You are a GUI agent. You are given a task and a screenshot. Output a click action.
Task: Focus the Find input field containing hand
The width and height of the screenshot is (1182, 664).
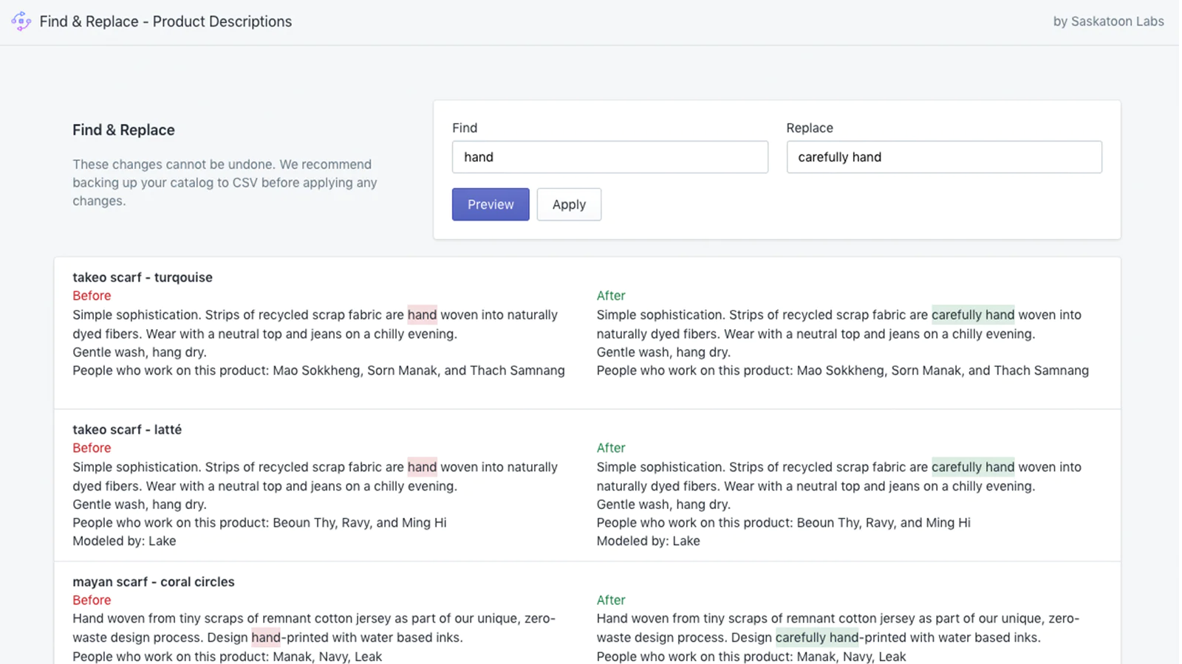coord(609,157)
